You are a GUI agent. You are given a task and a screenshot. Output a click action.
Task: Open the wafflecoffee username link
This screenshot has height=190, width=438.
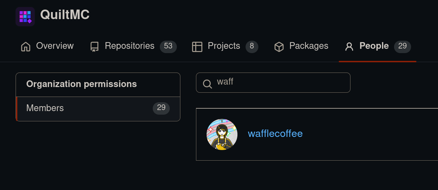275,134
